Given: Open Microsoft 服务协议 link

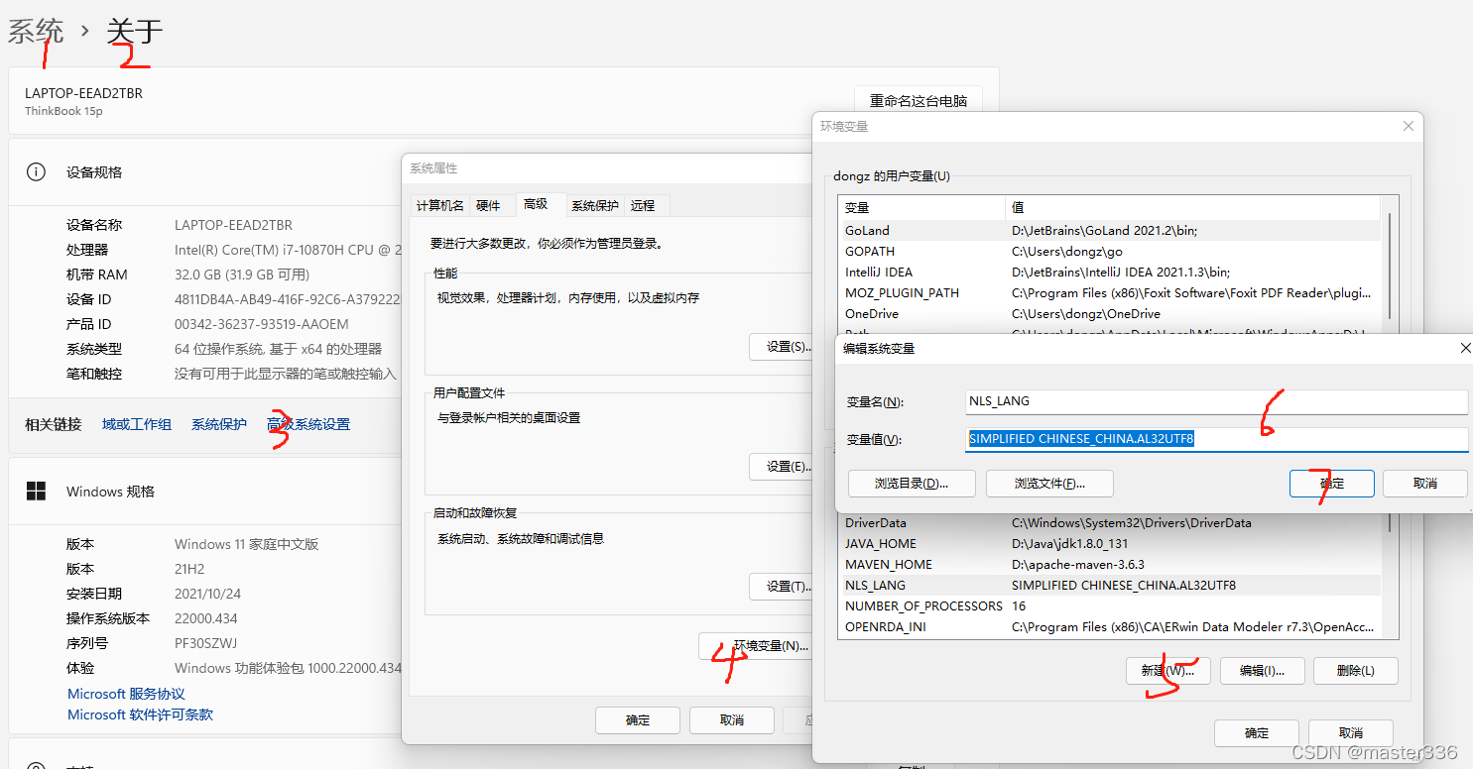Looking at the screenshot, I should tap(126, 694).
